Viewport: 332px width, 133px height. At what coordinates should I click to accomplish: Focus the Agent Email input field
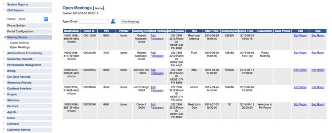(x=93, y=21)
